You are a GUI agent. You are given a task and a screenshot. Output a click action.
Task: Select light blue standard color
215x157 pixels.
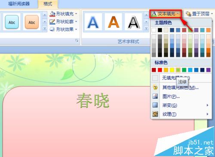190,70
